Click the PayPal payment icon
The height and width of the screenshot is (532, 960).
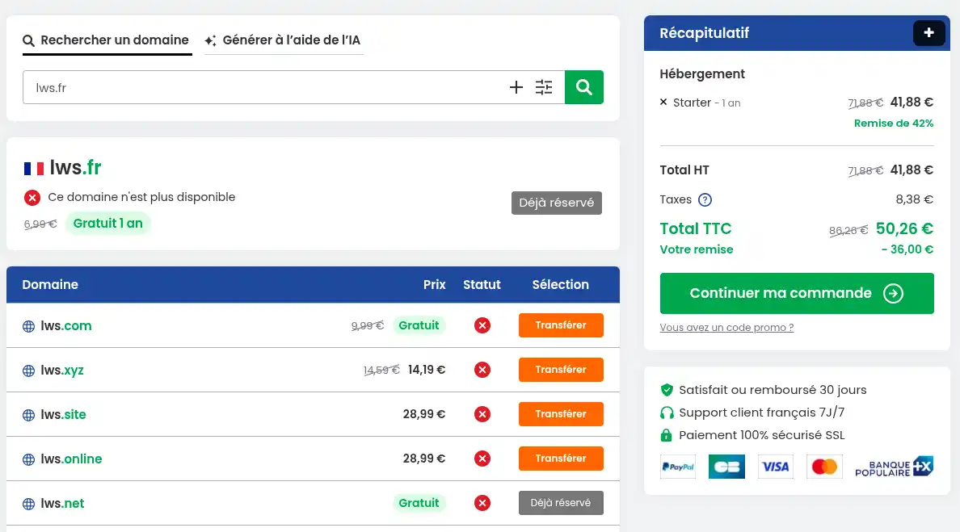click(x=677, y=466)
